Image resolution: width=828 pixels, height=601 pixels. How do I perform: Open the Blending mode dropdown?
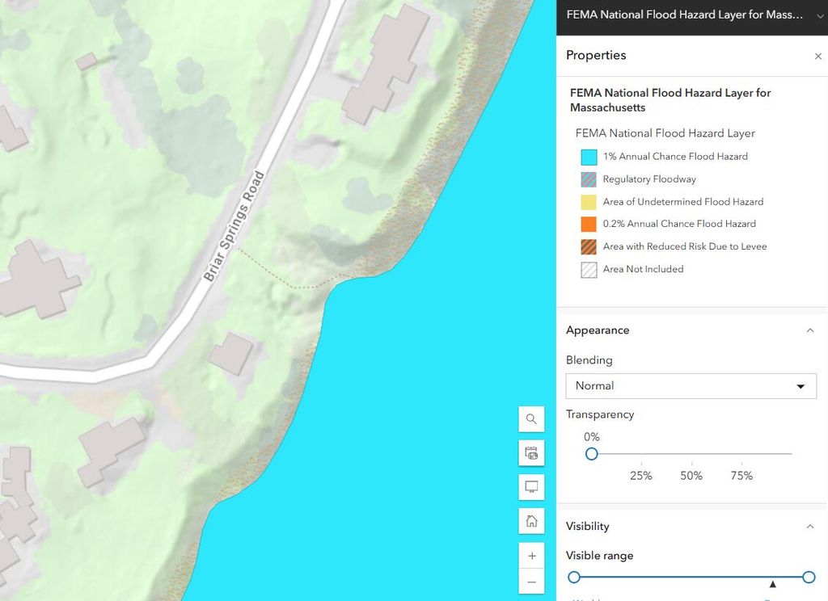coord(691,385)
